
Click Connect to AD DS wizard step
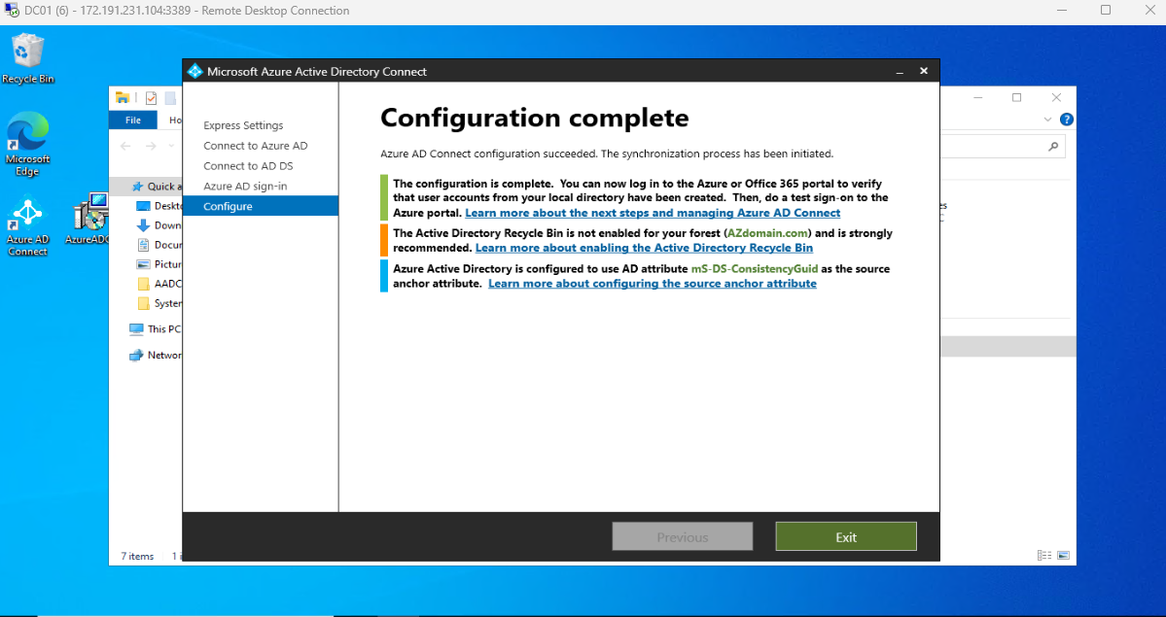(x=248, y=166)
